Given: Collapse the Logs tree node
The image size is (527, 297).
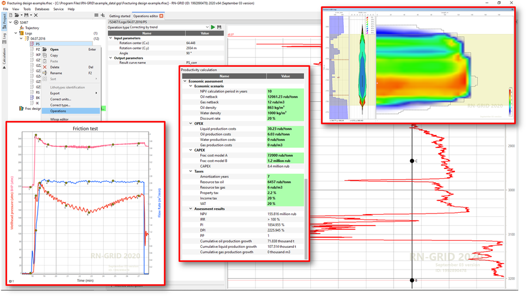Looking at the screenshot, I should (x=16, y=33).
